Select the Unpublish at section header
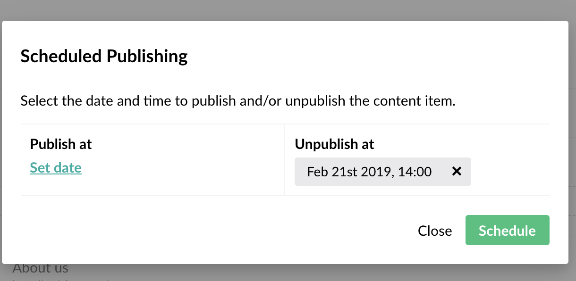The width and height of the screenshot is (576, 281). click(x=334, y=144)
